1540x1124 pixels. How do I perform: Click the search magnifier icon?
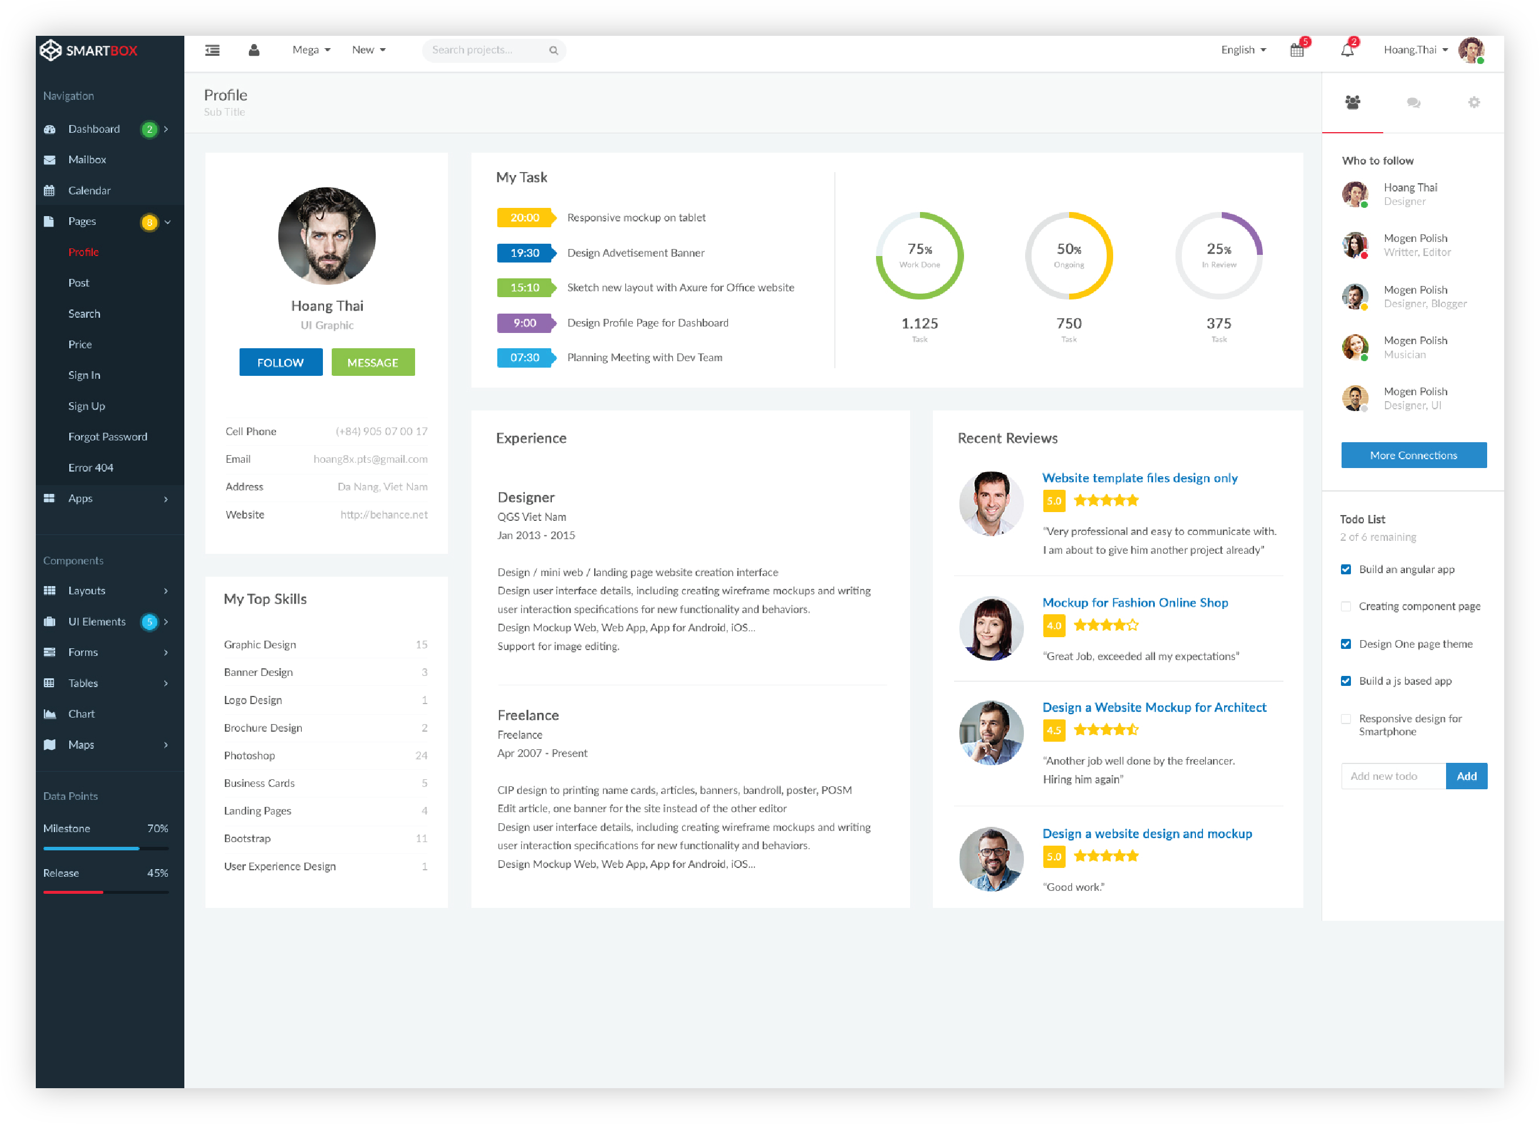click(x=554, y=51)
